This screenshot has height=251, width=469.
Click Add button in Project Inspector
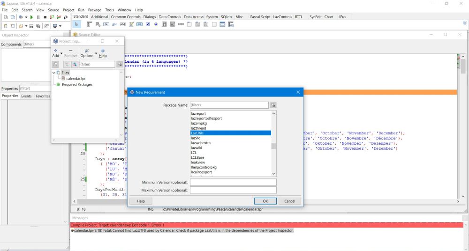56,53
